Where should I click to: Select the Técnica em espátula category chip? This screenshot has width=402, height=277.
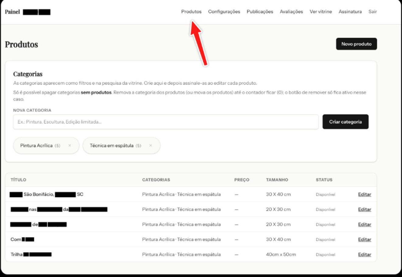click(112, 145)
